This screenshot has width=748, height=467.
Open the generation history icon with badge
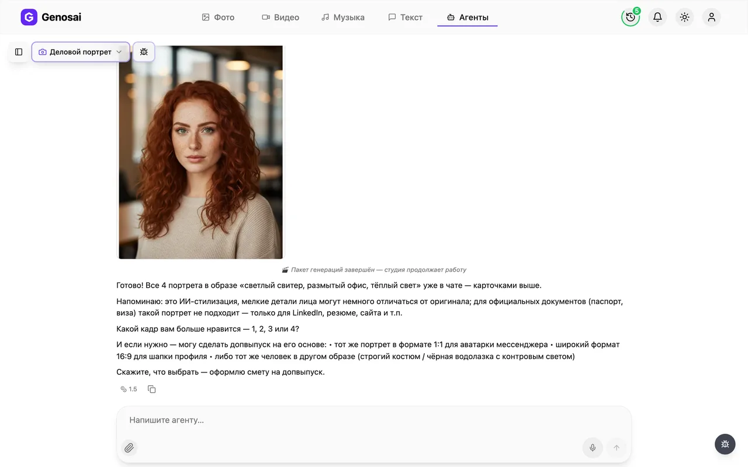[631, 17]
